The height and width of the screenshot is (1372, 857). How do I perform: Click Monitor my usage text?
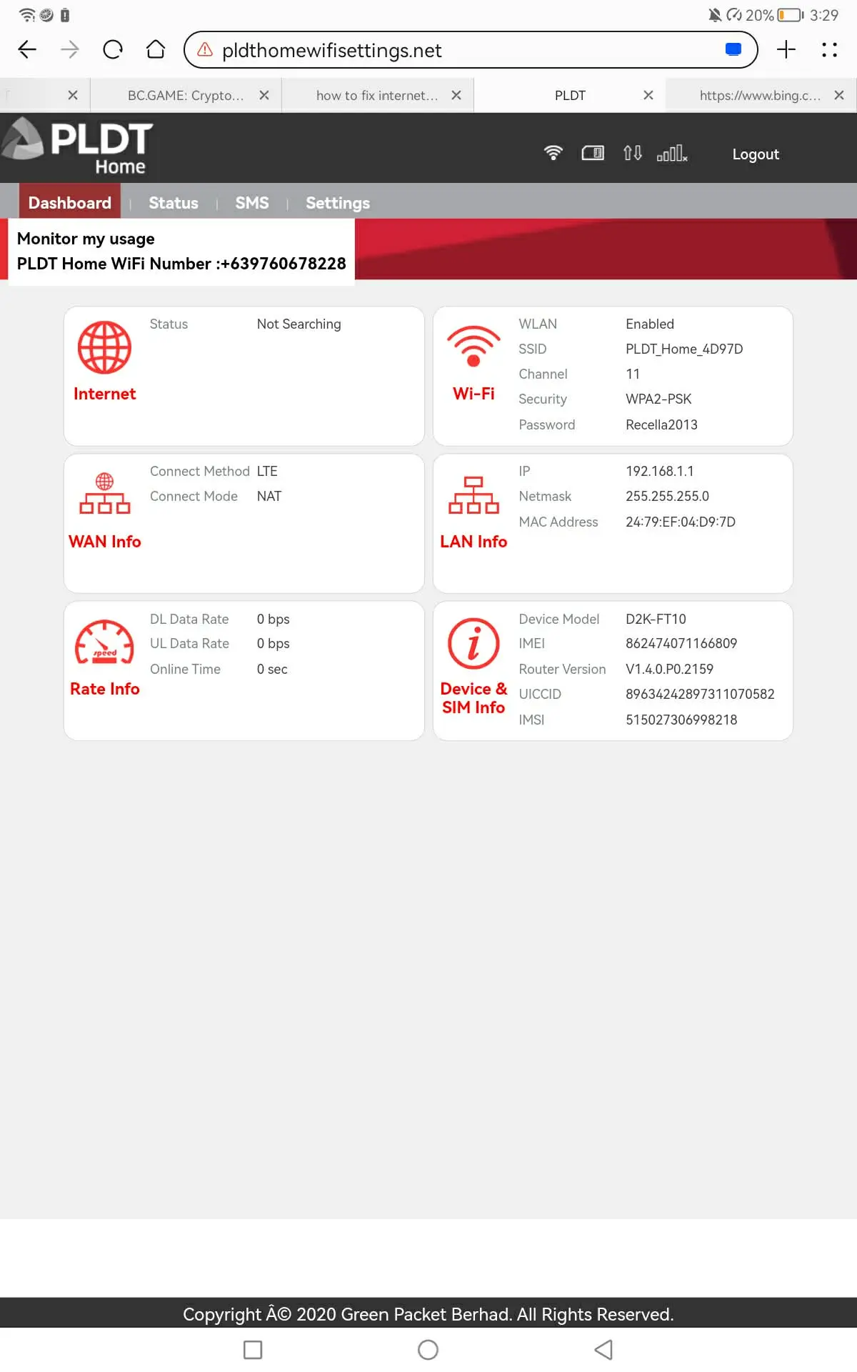click(86, 239)
